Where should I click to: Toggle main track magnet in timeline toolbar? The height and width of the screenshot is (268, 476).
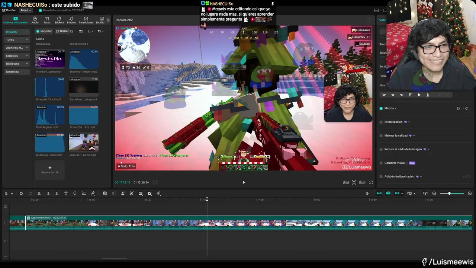click(x=379, y=193)
